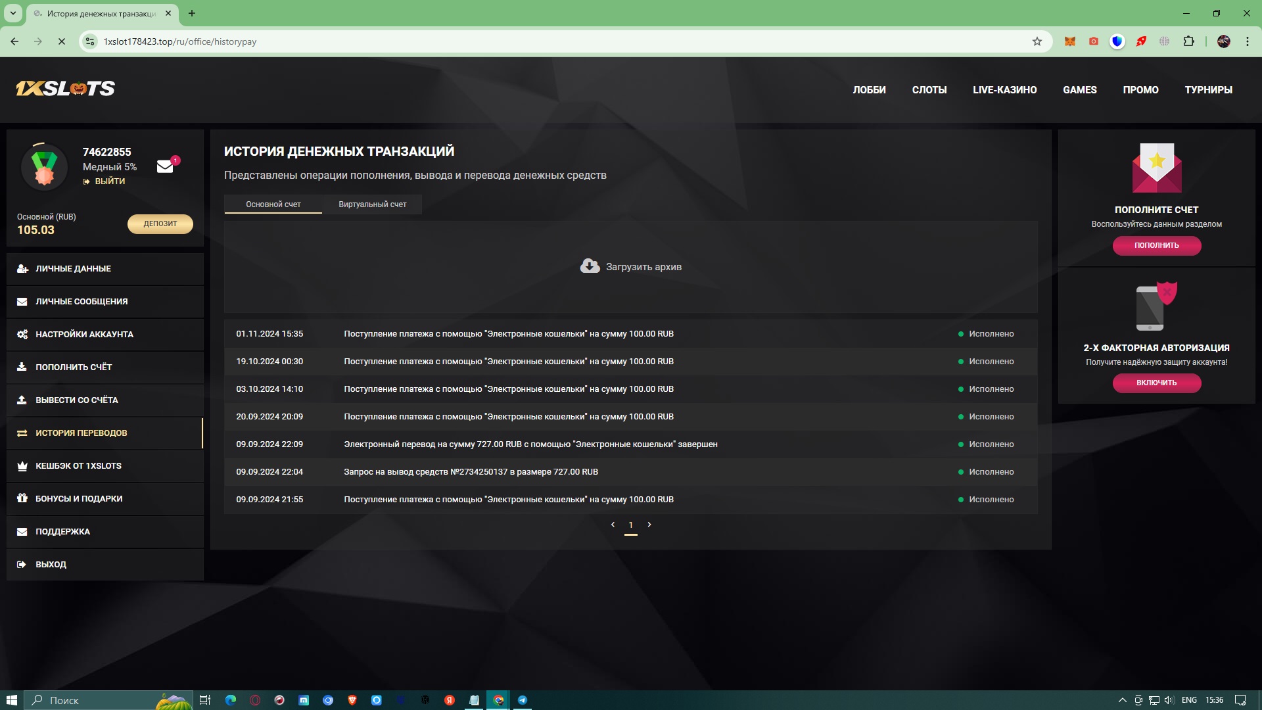Go to previous page of transactions

(613, 525)
